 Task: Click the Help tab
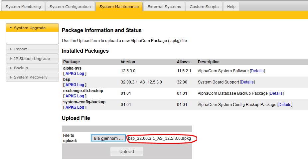pos(231,7)
